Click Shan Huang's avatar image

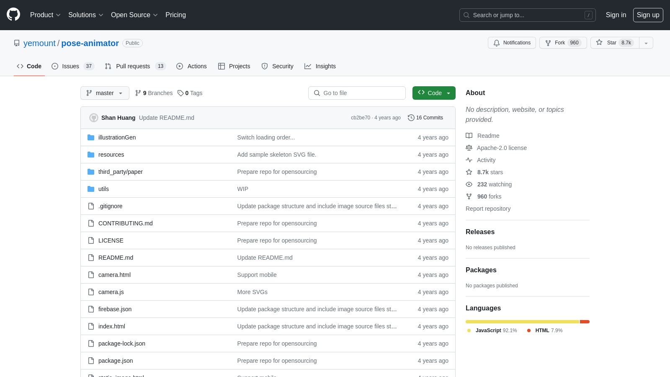[x=94, y=118]
